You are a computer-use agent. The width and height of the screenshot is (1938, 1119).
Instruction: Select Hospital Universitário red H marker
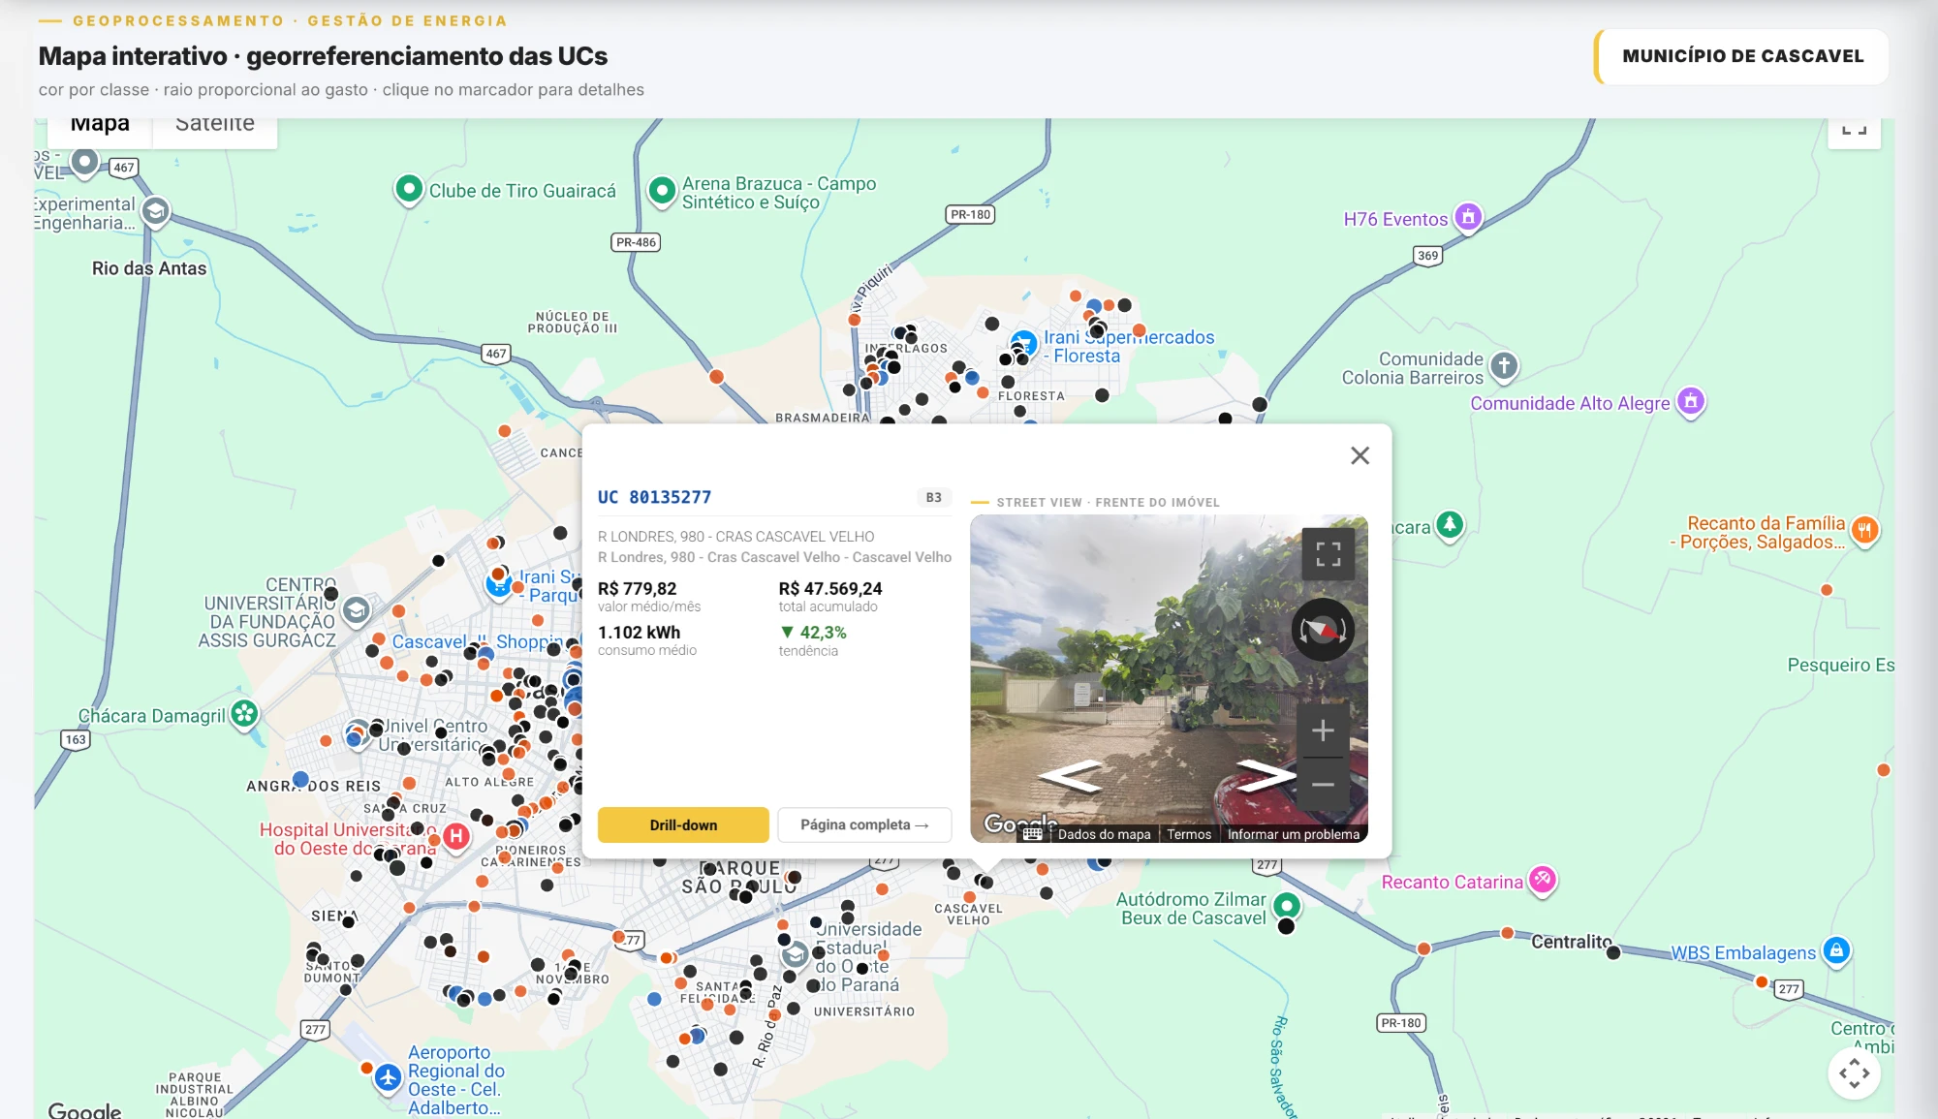456,836
